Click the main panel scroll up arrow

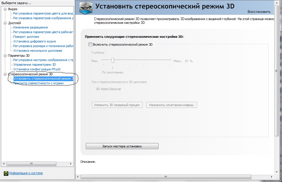[277, 3]
